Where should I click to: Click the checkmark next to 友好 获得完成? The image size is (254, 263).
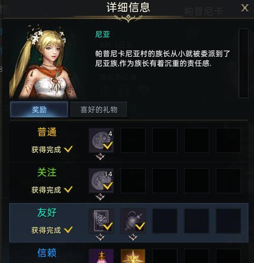pyautogui.click(x=68, y=230)
